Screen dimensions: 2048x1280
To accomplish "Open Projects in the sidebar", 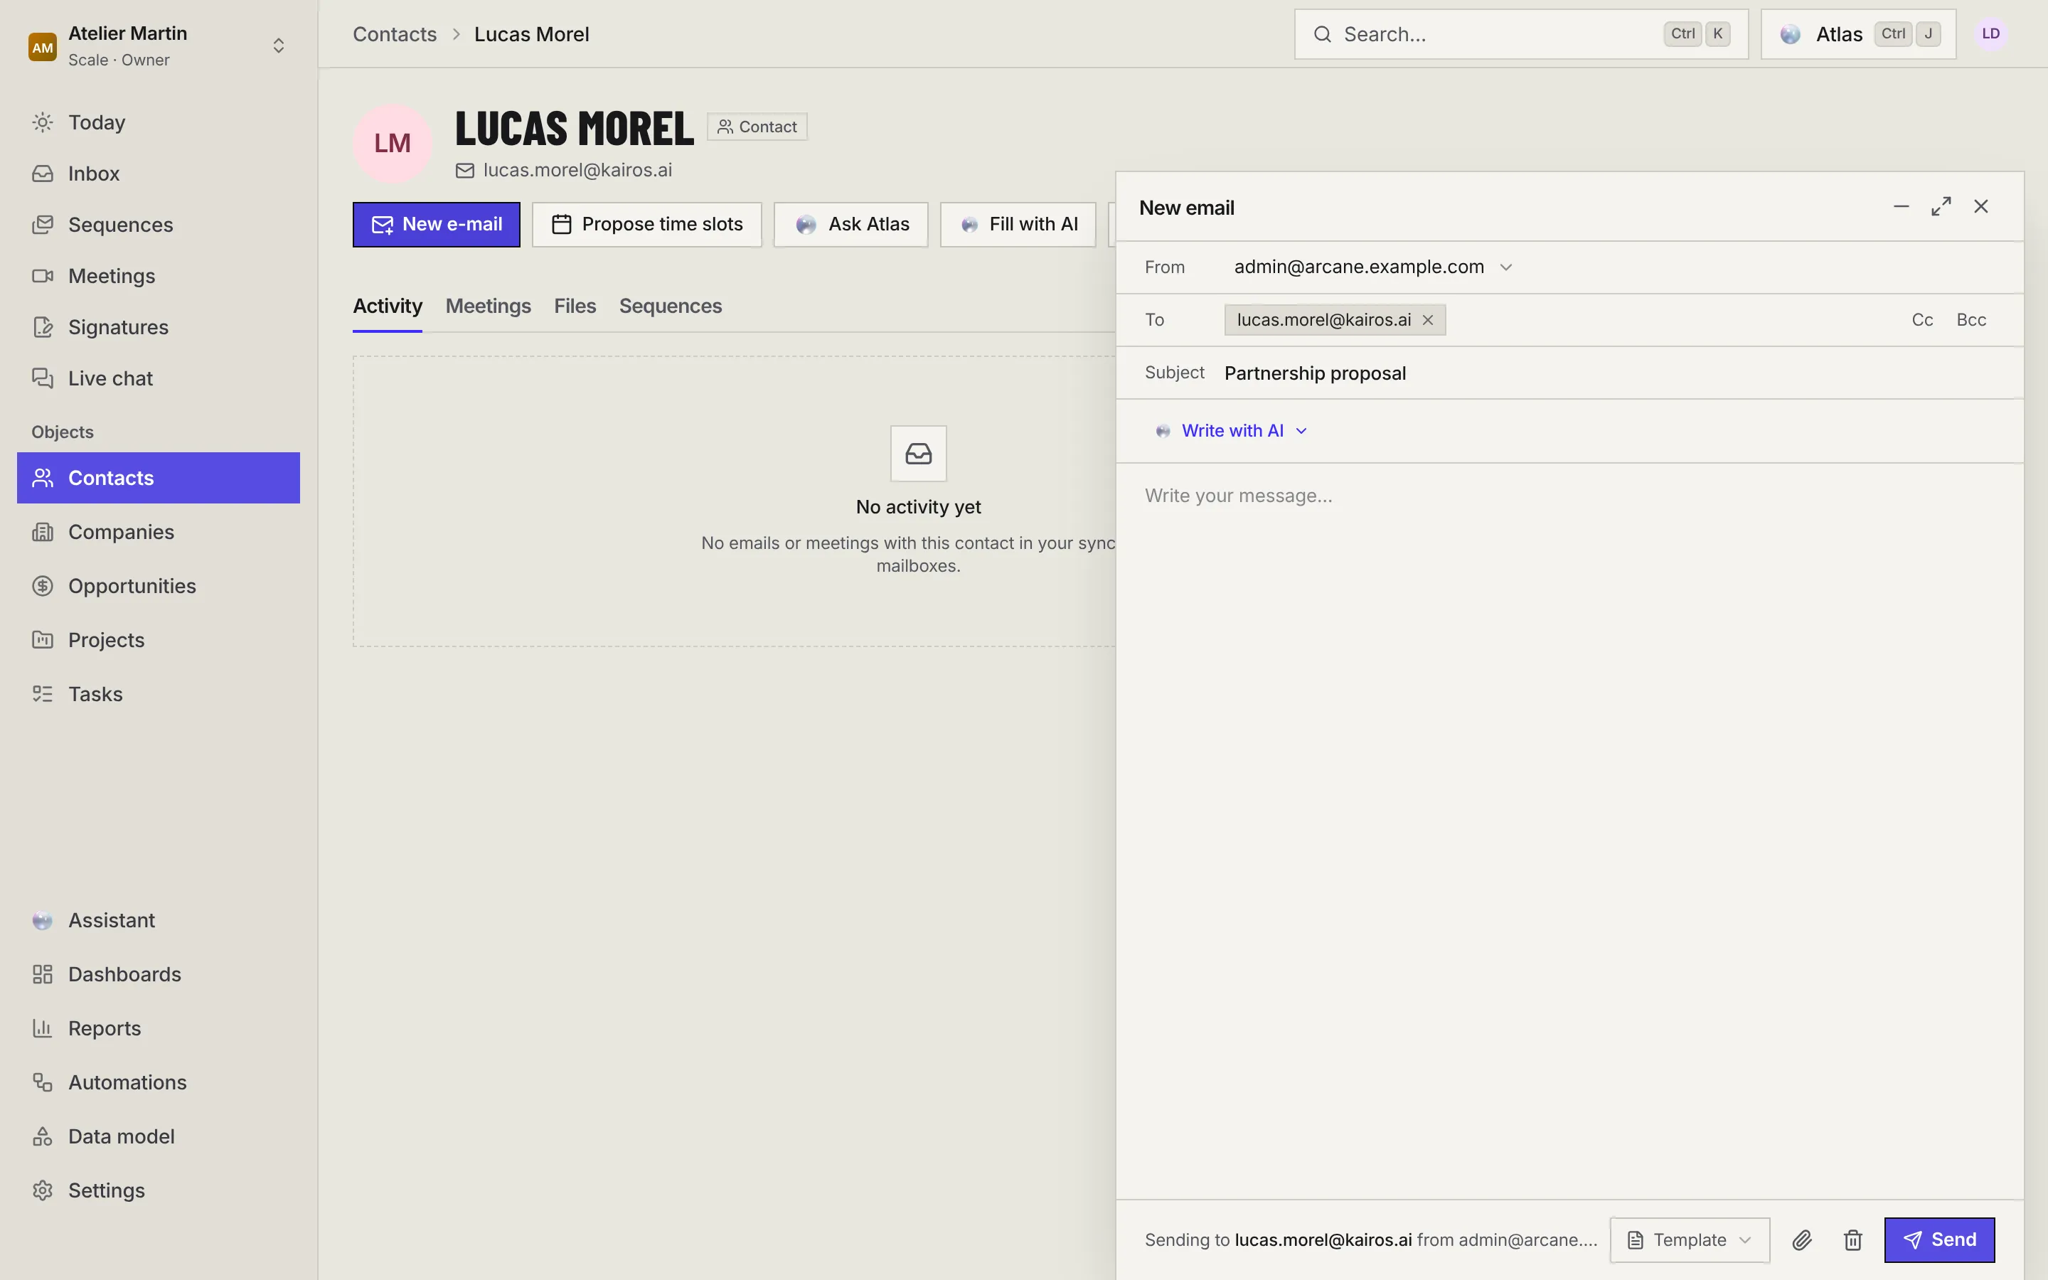I will (159, 640).
